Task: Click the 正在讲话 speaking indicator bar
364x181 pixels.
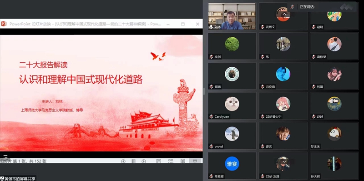Action: [322, 7]
